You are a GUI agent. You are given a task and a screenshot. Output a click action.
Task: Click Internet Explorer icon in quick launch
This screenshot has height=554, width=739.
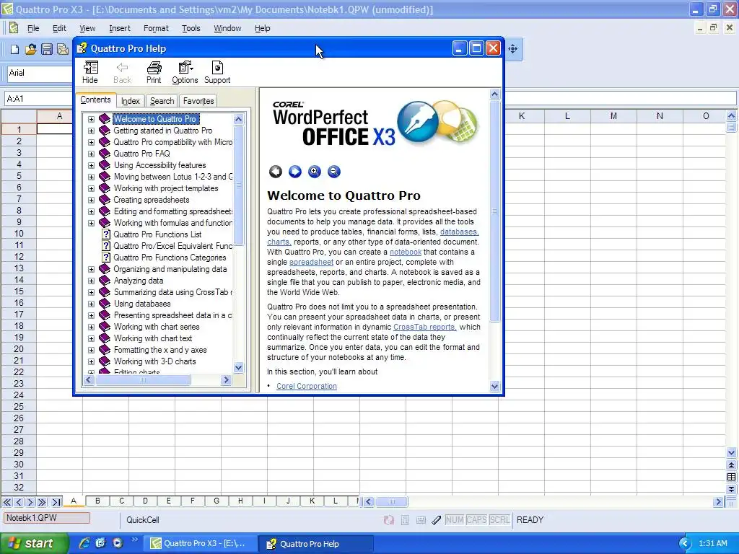click(x=84, y=543)
